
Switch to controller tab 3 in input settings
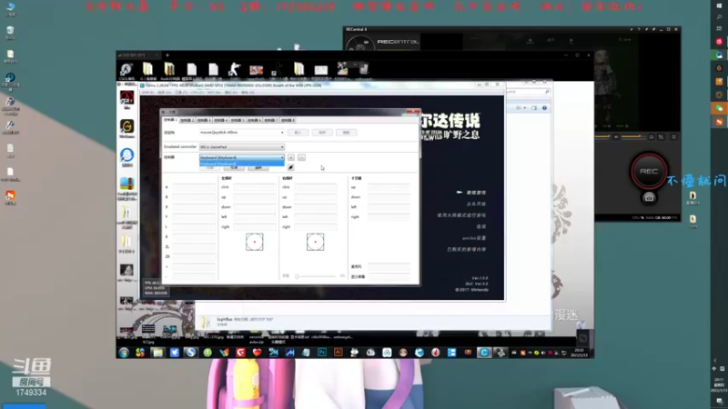tap(203, 120)
